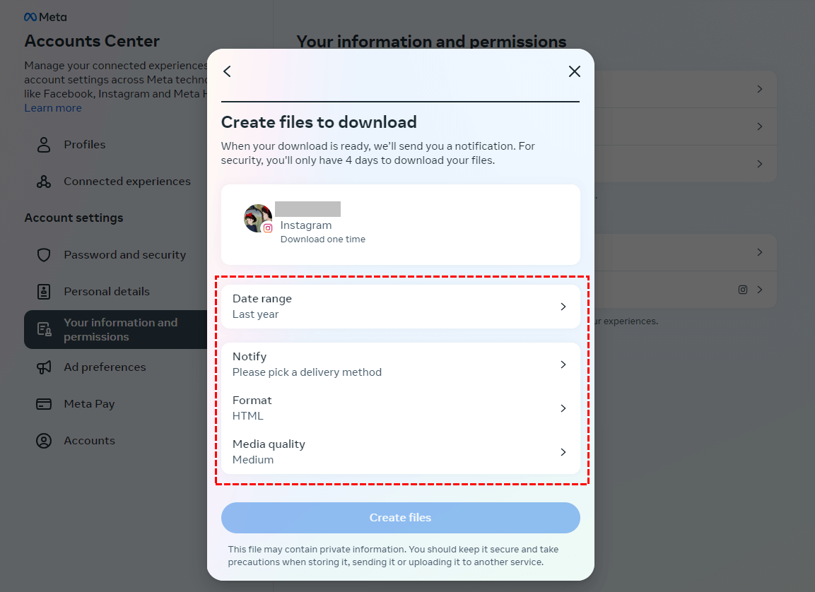Expand the Date range option
The height and width of the screenshot is (592, 815).
[x=400, y=307]
